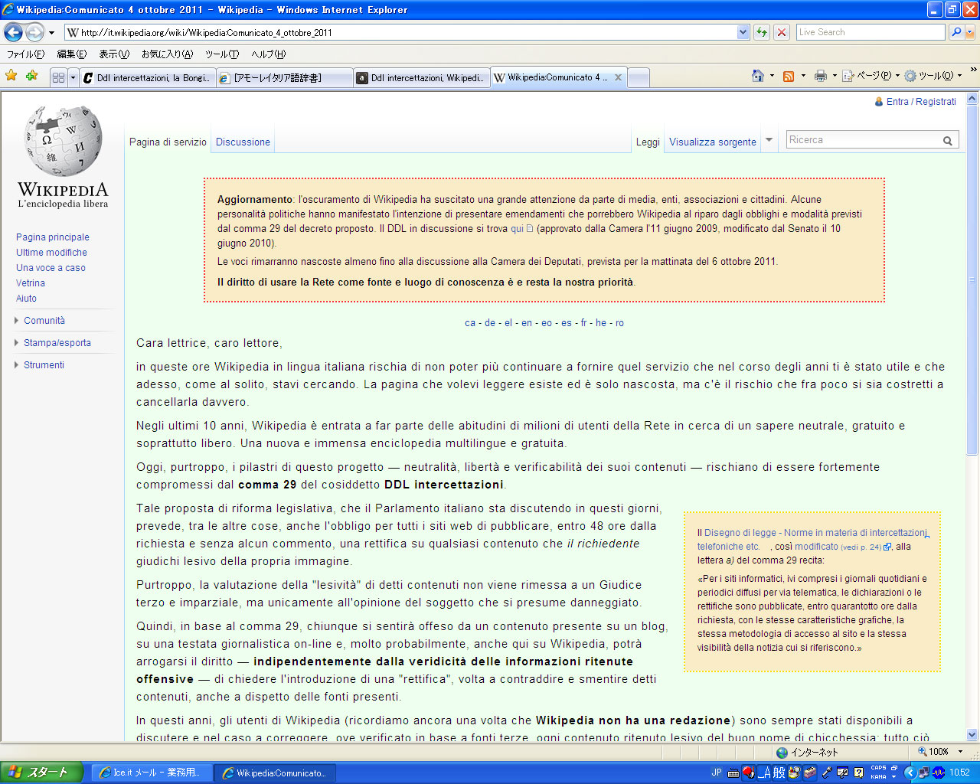Switch to the 'Ddl intercettazioni, Wikipedi..' tab

(x=421, y=78)
